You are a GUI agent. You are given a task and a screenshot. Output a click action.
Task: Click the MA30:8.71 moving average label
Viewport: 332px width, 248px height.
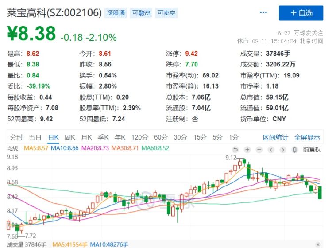pos(125,148)
